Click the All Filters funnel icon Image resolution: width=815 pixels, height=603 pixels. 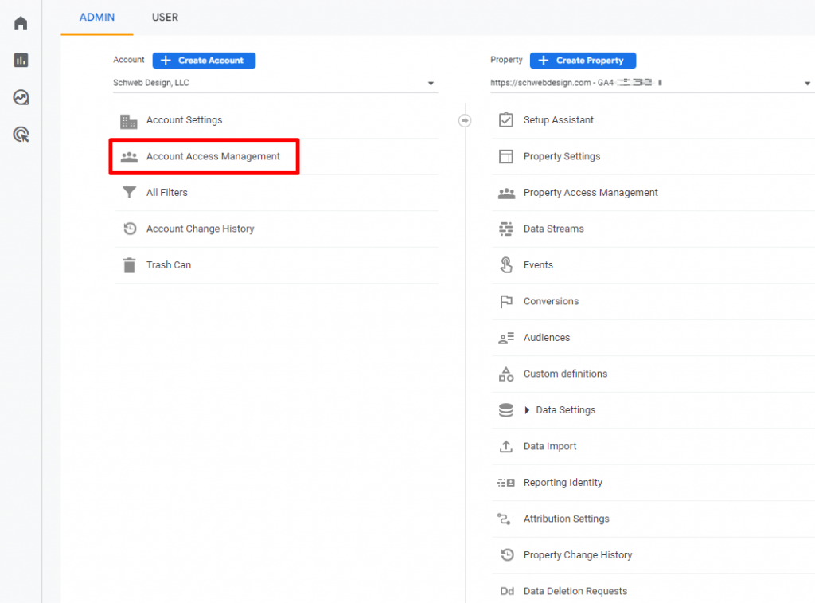pos(129,193)
